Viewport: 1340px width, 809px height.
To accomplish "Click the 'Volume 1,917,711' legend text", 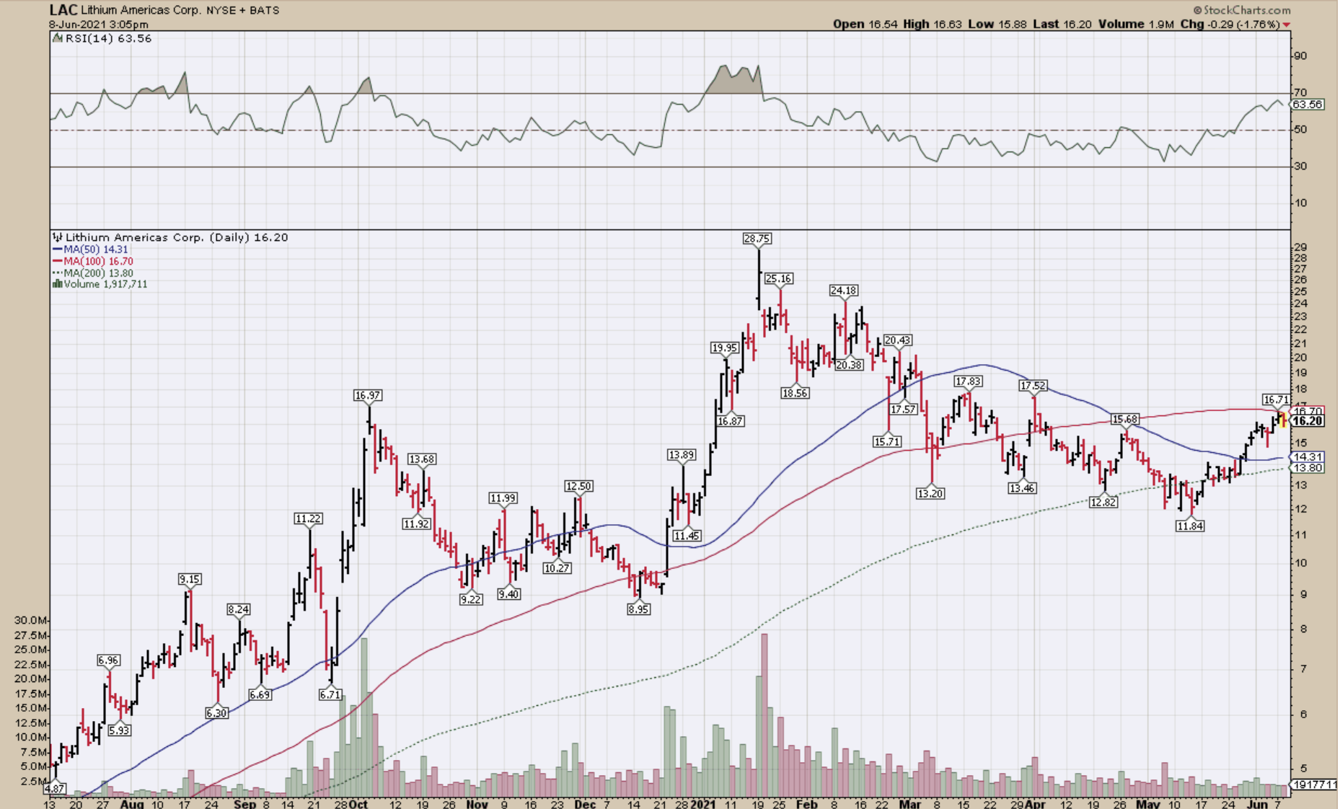I will [105, 284].
